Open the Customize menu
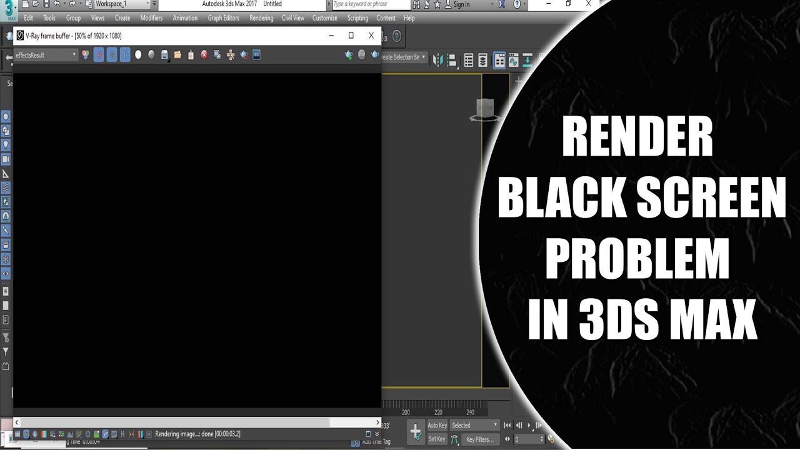Image resolution: width=800 pixels, height=450 pixels. point(325,18)
